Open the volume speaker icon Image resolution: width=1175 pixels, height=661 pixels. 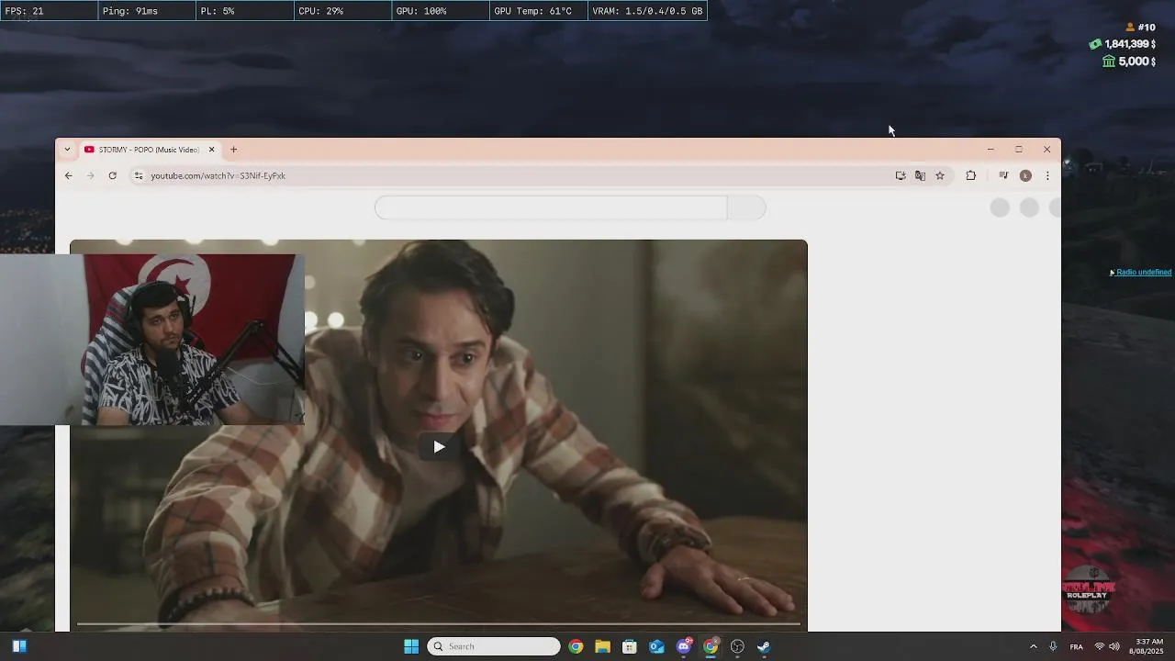(1114, 646)
